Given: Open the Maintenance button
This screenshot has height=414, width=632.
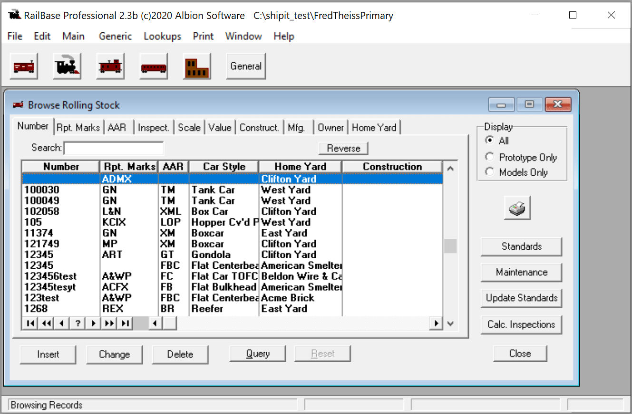Looking at the screenshot, I should [522, 272].
